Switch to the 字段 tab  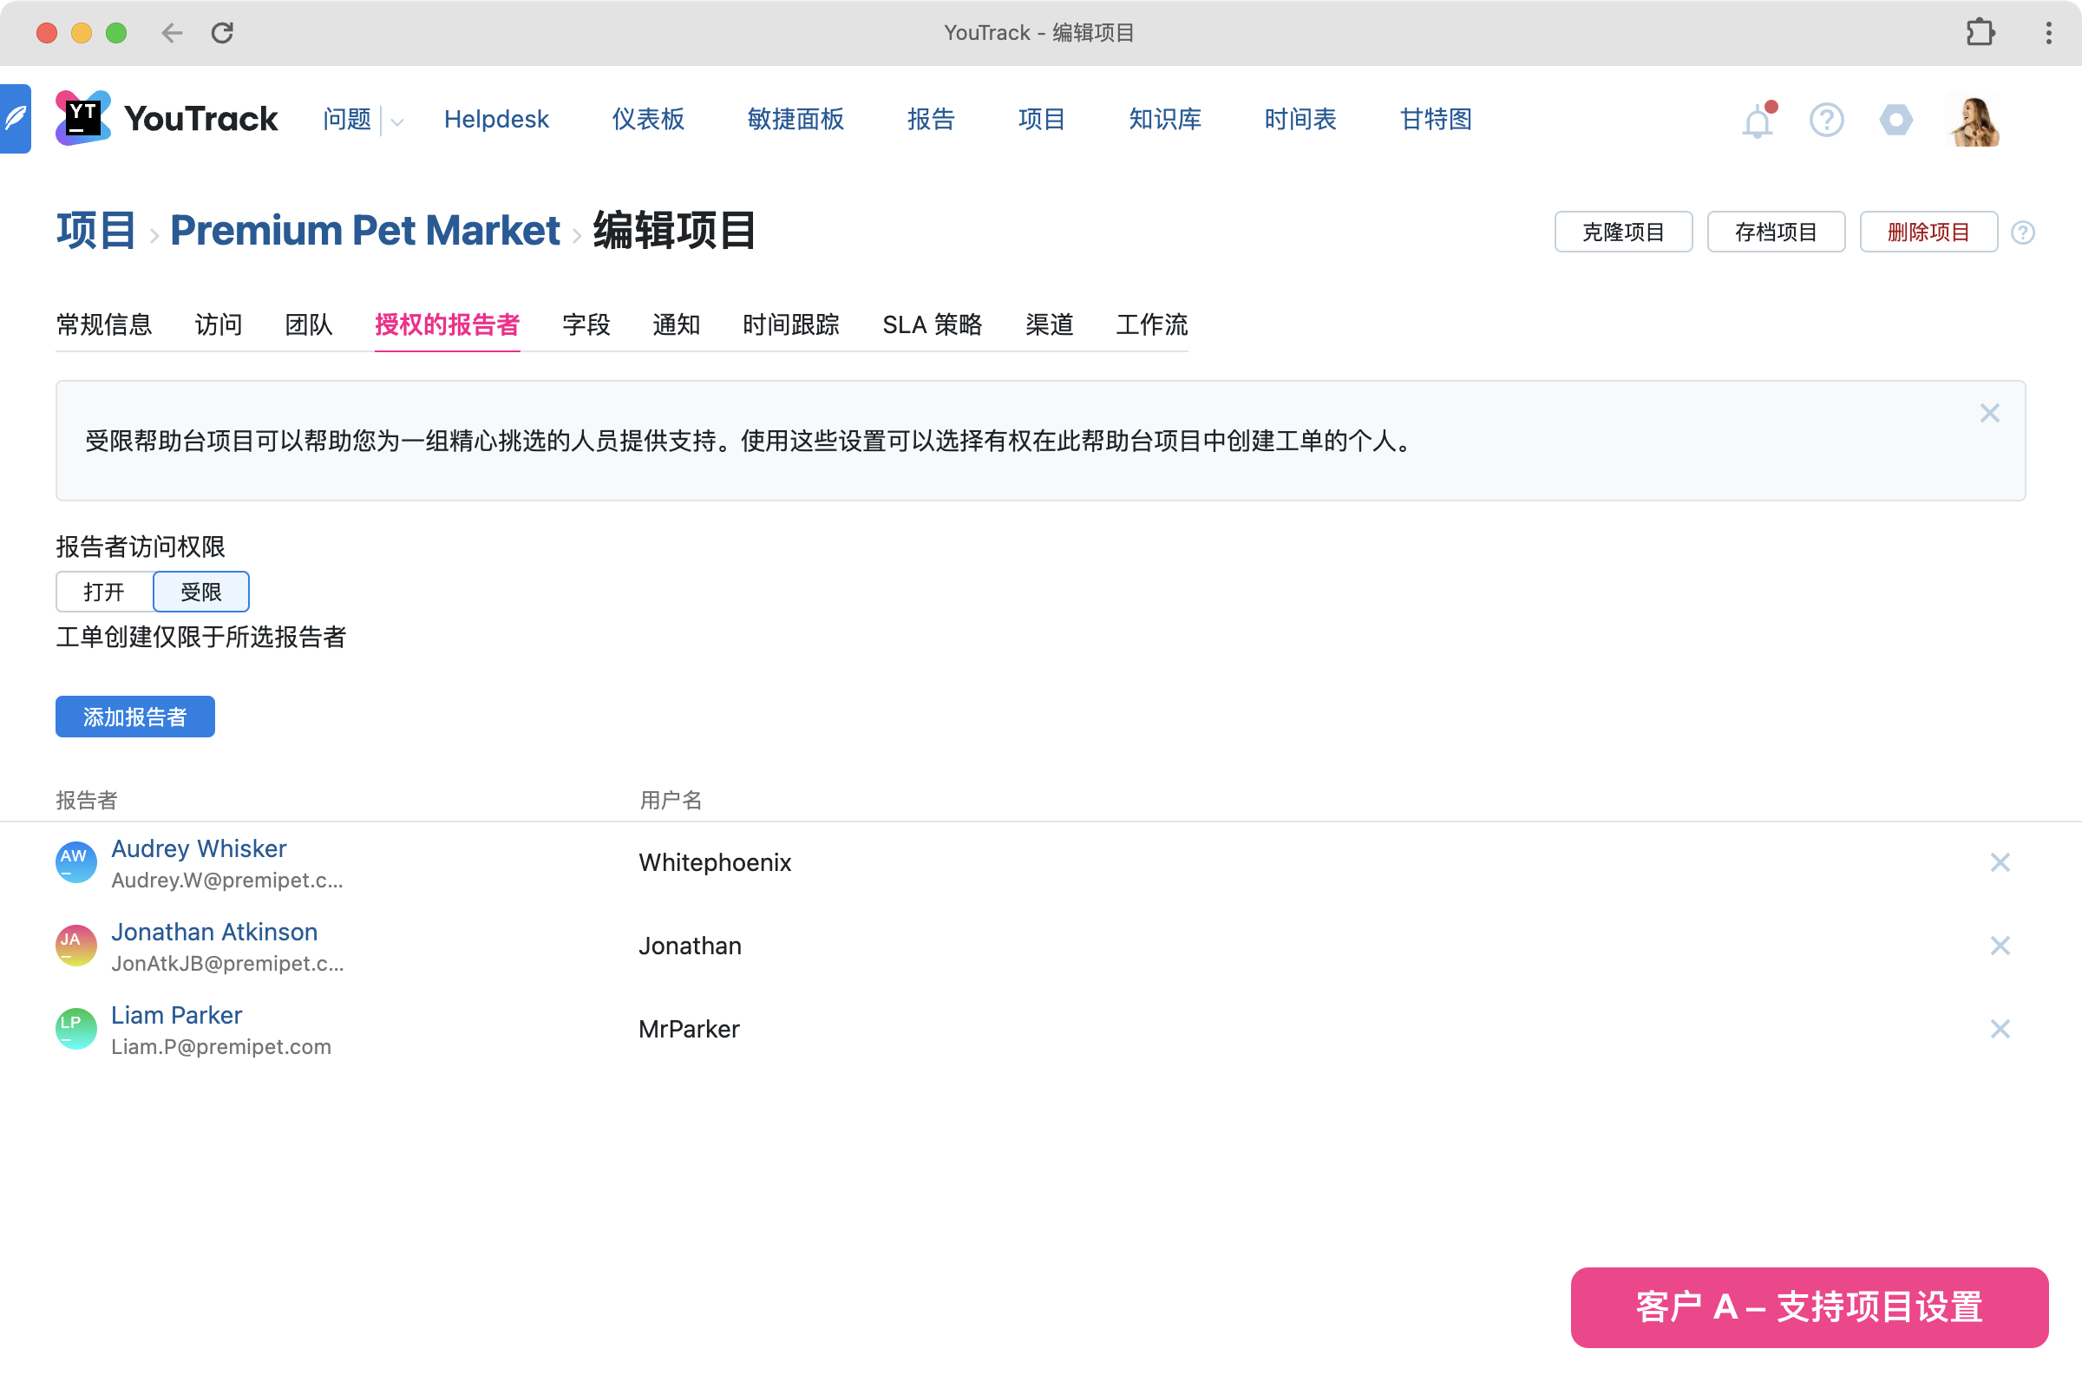point(586,324)
